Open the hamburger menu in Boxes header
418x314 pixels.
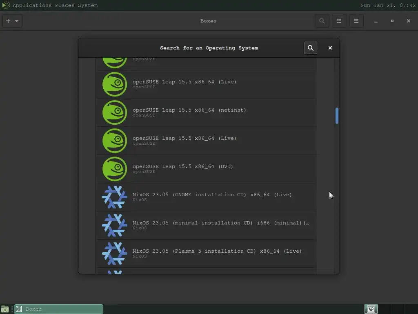356,21
